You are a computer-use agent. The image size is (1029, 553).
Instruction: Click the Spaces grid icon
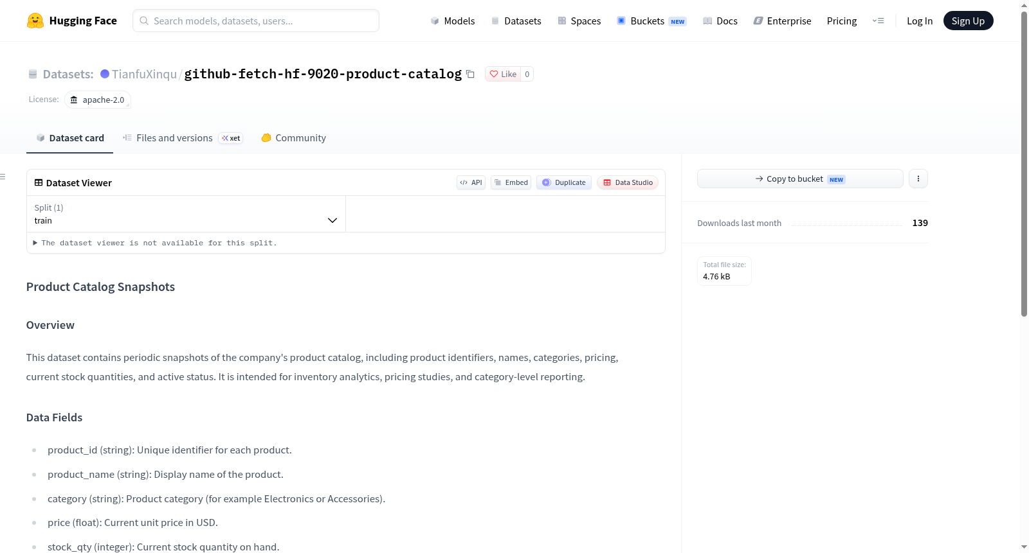[562, 21]
